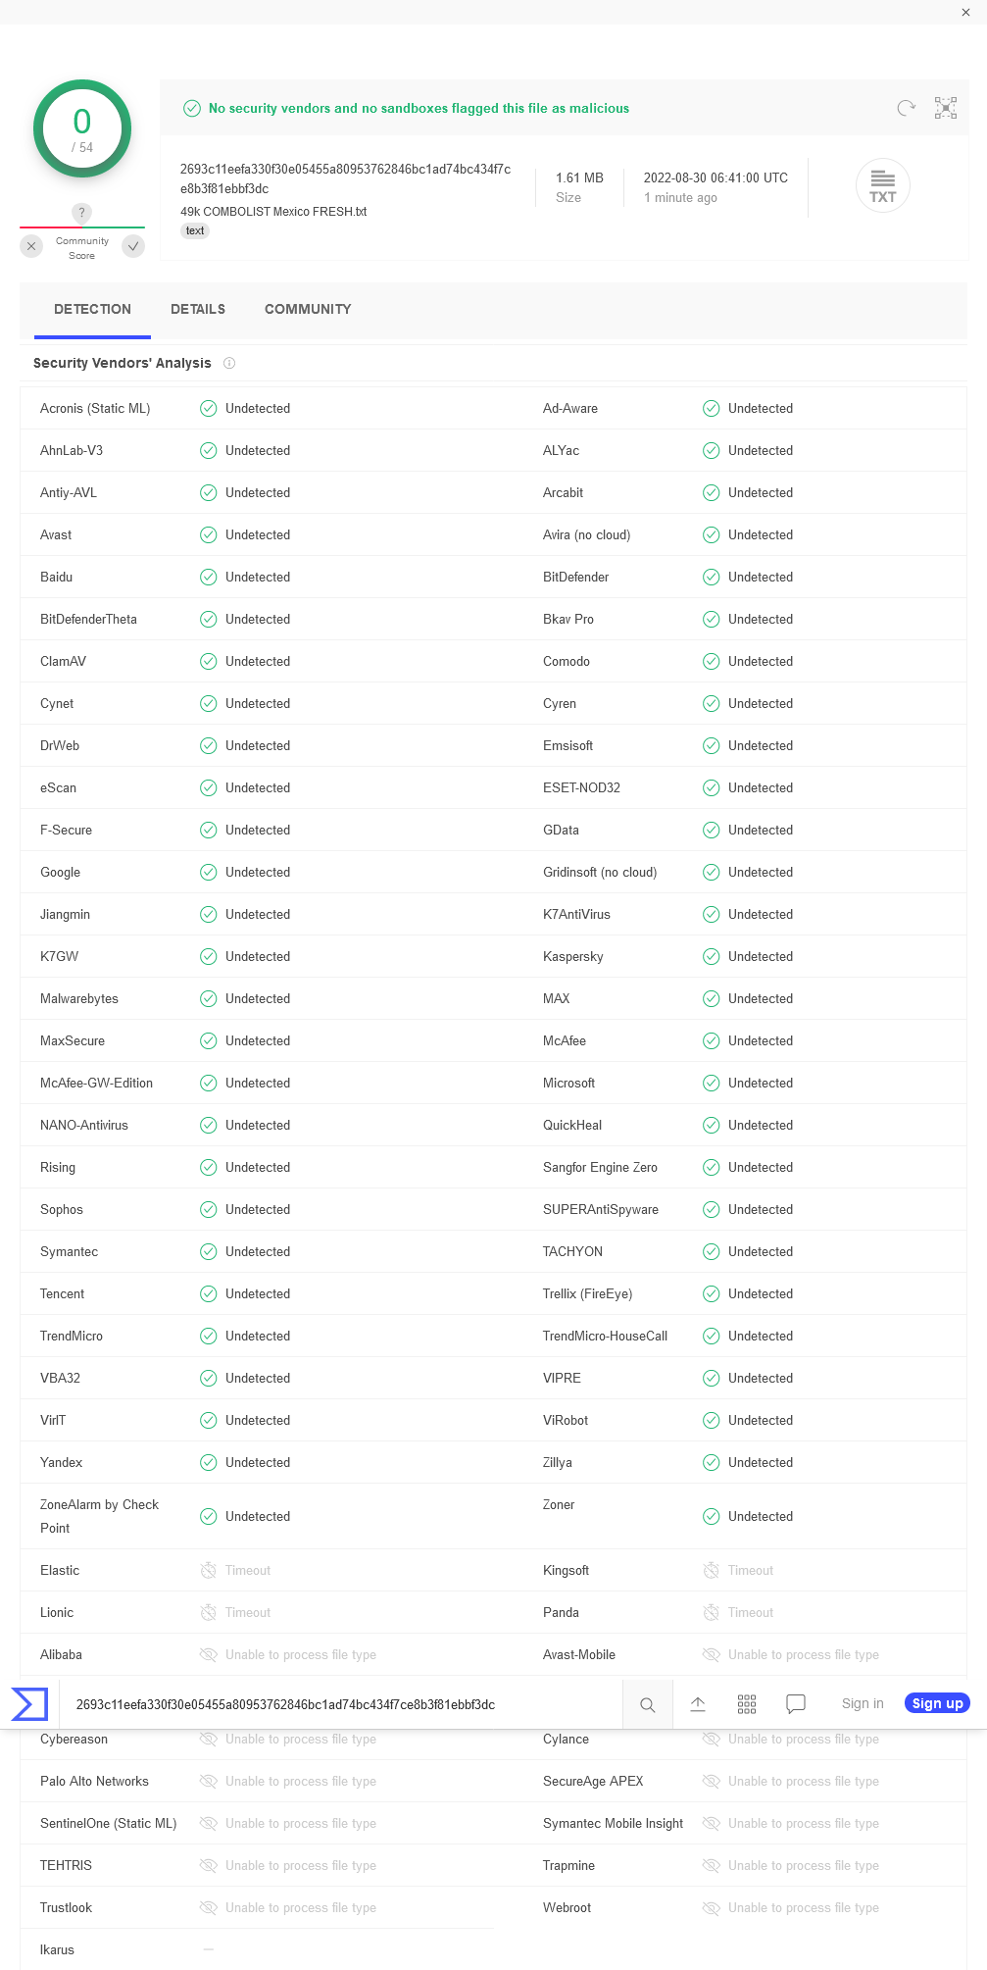Screen dimensions: 987x1970
Task: Click the search magnifier icon
Action: (x=648, y=1704)
